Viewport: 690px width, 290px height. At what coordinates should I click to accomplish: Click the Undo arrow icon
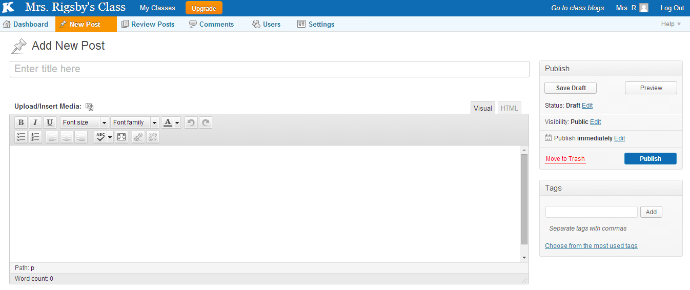tap(191, 122)
